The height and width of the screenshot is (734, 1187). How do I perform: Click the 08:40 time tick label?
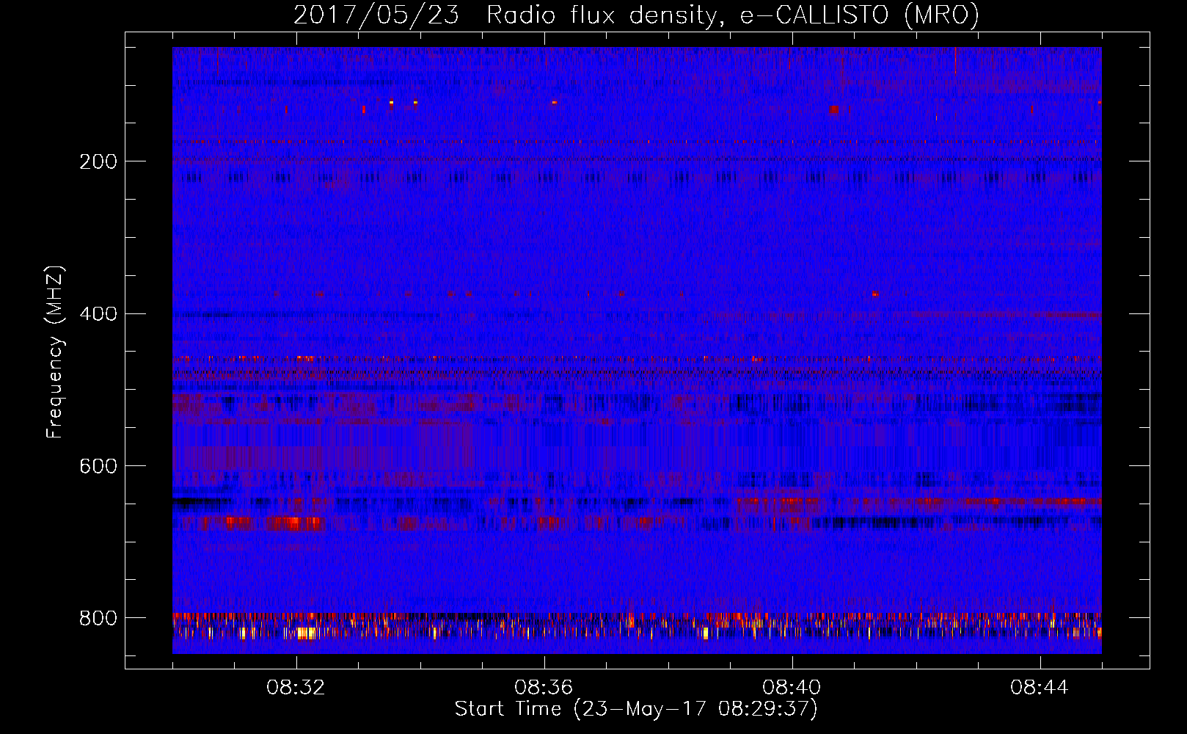click(792, 688)
